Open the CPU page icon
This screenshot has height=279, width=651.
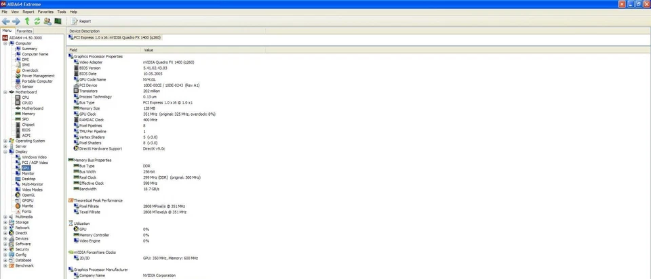point(18,98)
